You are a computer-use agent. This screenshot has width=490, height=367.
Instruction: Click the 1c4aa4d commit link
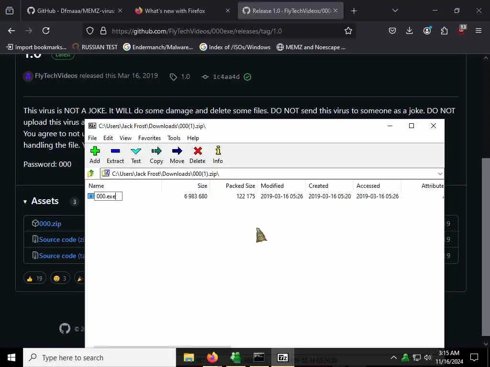tap(226, 77)
